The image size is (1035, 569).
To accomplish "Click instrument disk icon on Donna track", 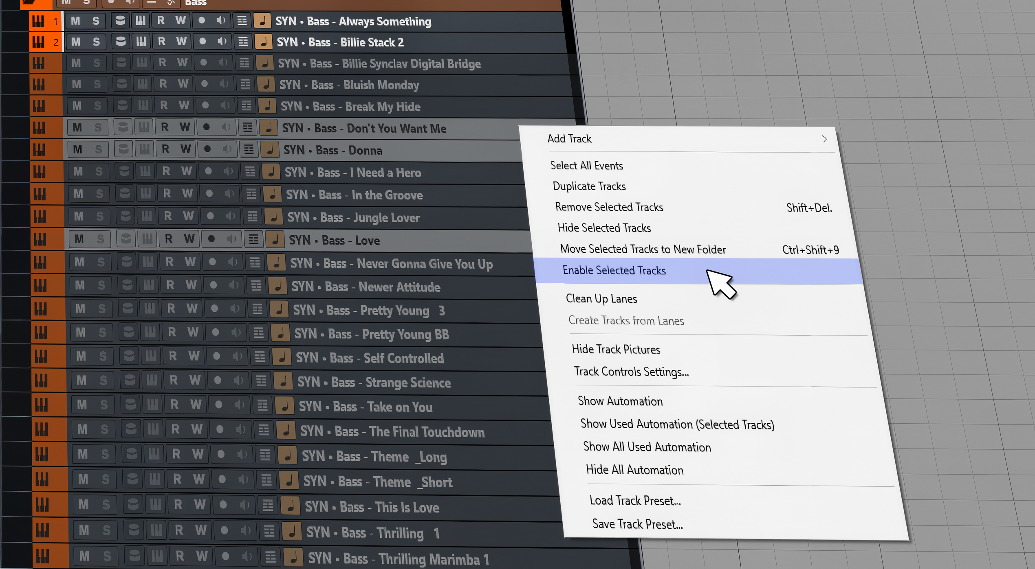I will (x=123, y=149).
